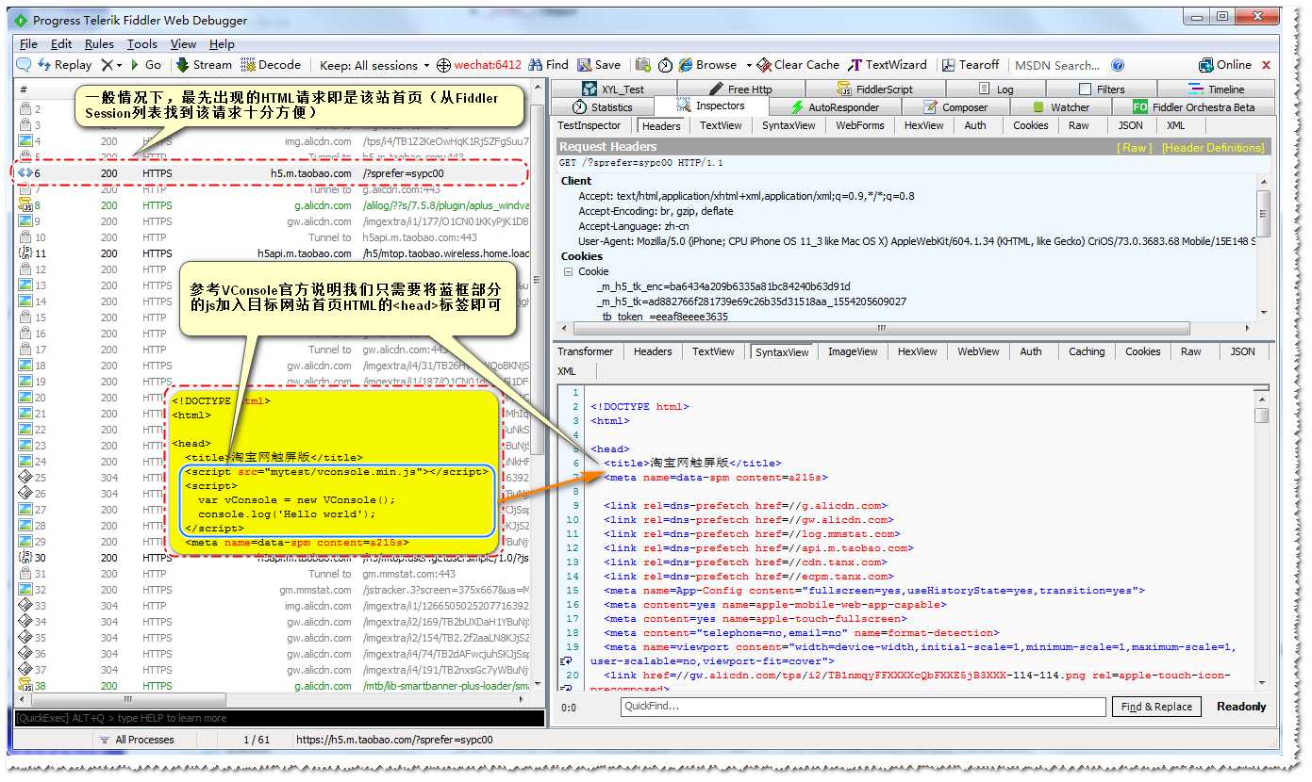This screenshot has height=782, width=1312.
Task: Click the icon of session 30
Action: pyautogui.click(x=25, y=558)
